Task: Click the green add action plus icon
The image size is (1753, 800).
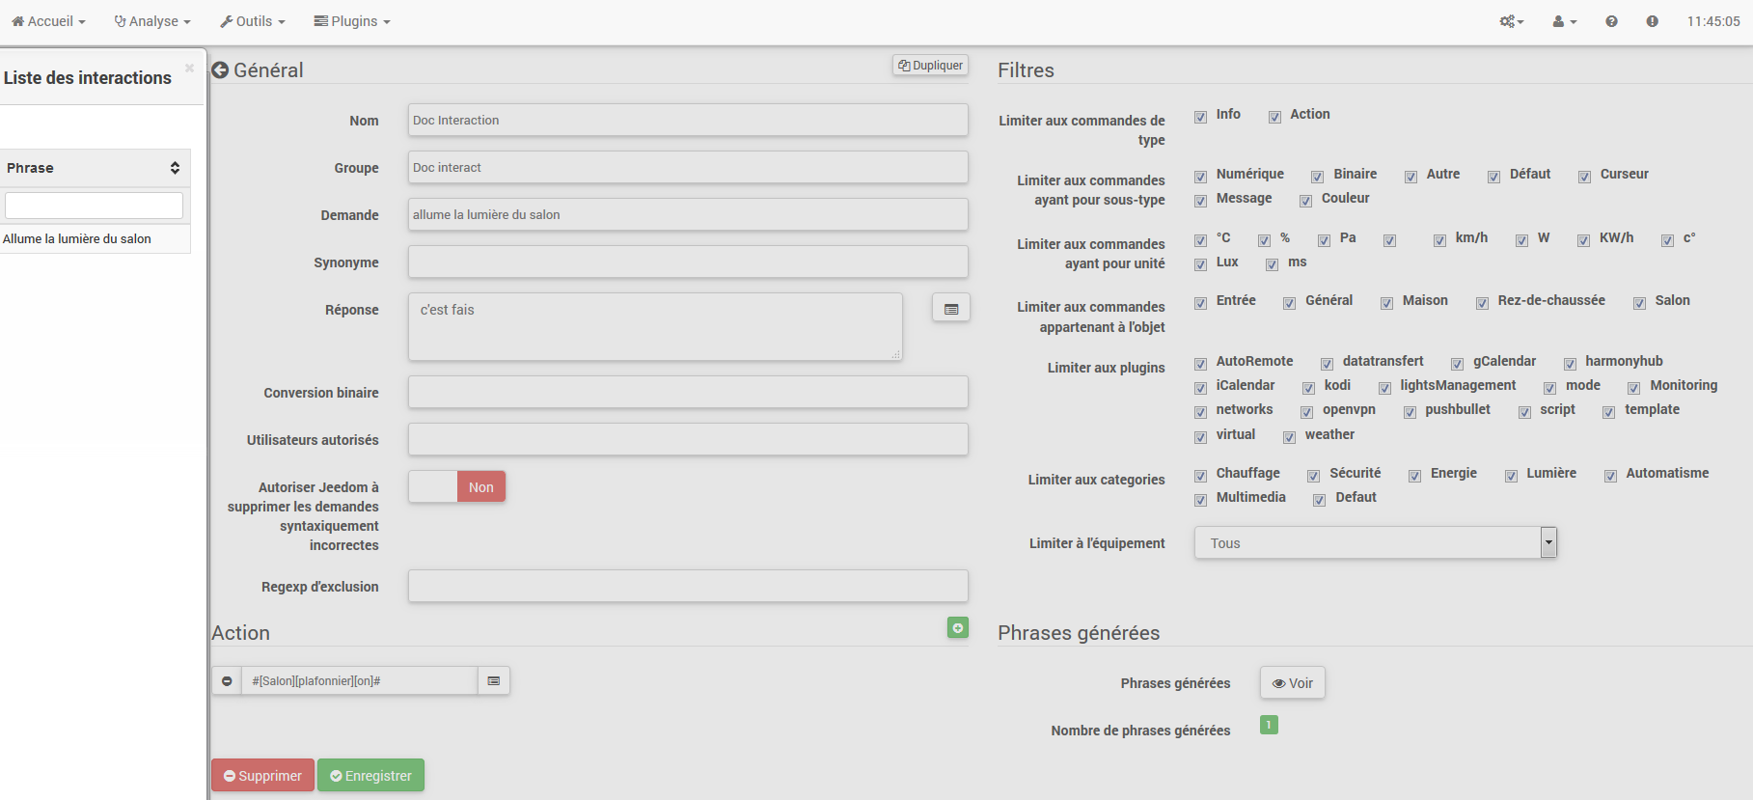Action: coord(957,628)
